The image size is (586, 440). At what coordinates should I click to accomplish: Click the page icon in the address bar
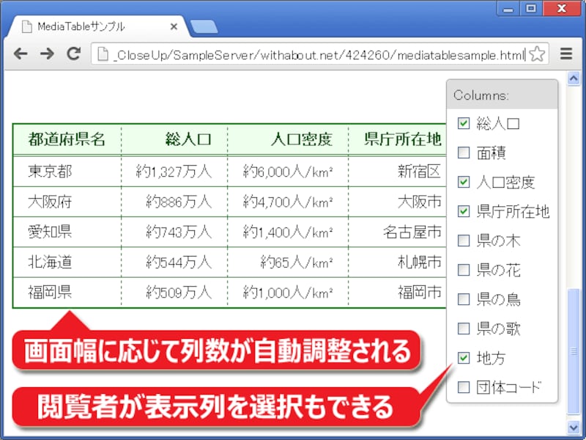(x=103, y=54)
